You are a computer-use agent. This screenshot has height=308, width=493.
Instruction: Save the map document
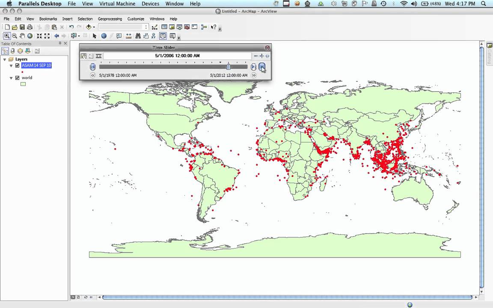click(22, 27)
